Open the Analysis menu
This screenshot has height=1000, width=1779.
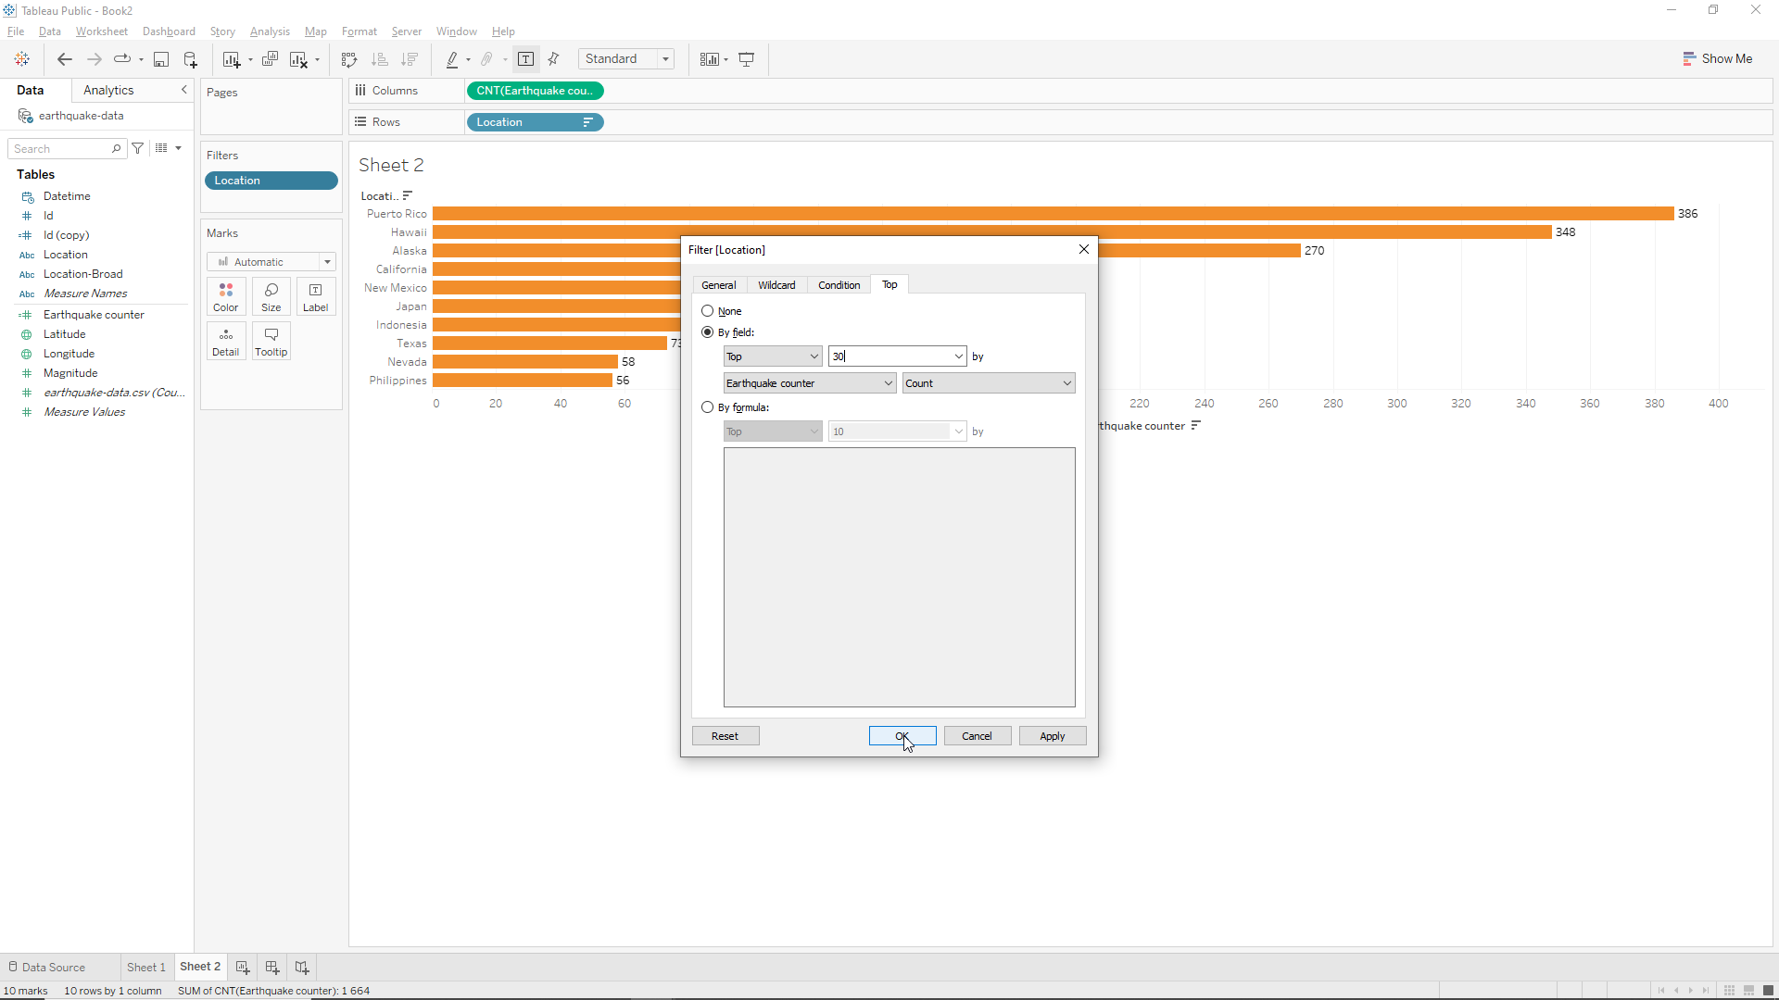[270, 31]
